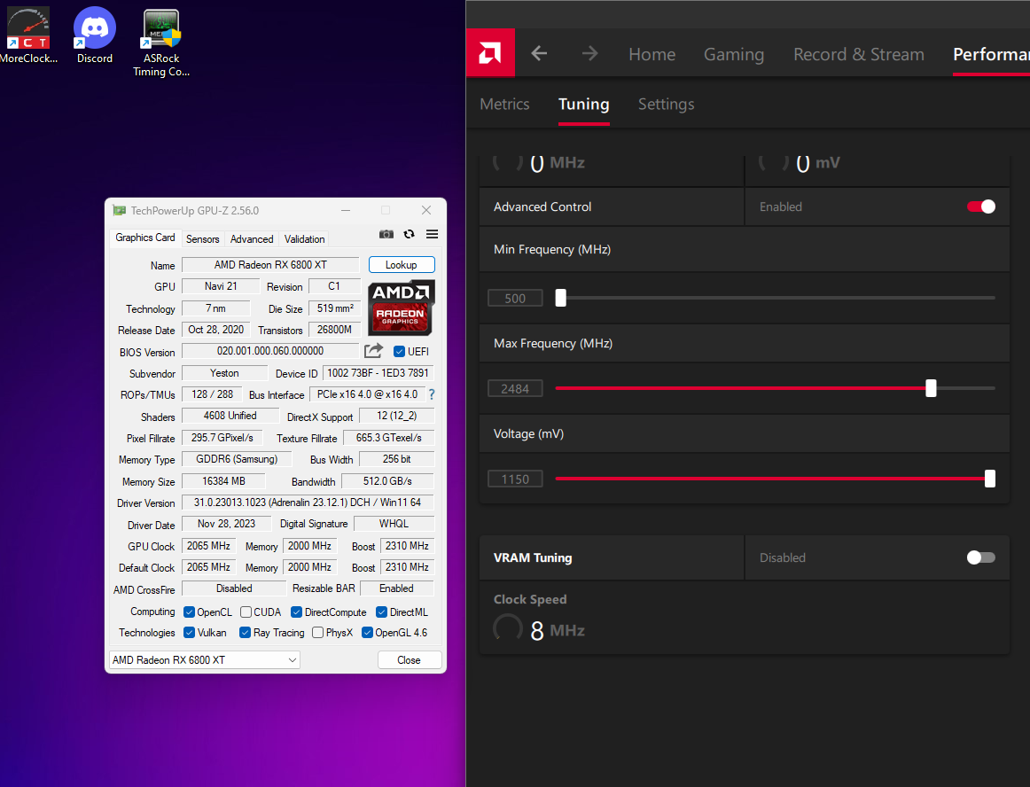Click the Bus Interface question mark

[432, 394]
